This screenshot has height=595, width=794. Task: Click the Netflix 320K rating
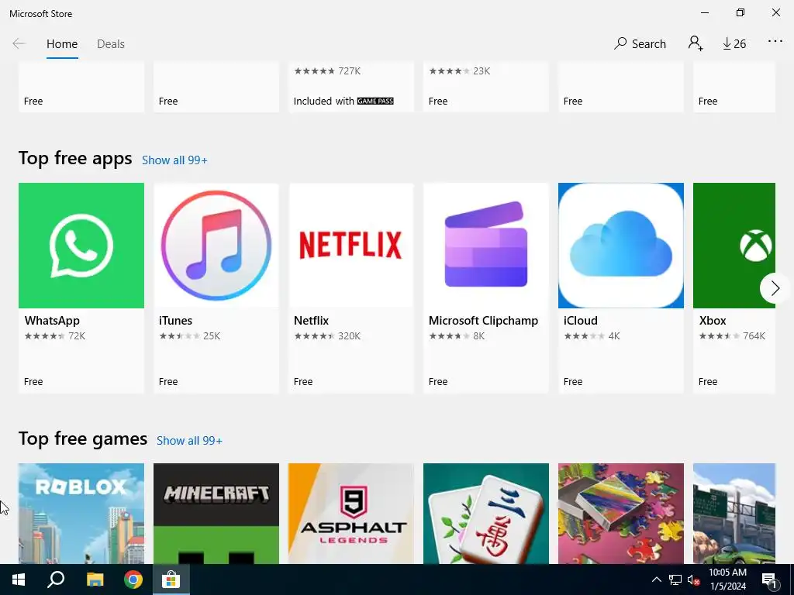point(327,336)
